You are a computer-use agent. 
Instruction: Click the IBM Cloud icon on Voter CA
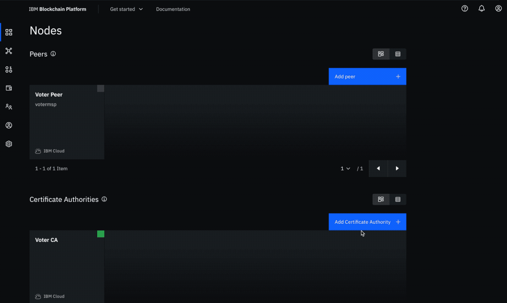(x=38, y=296)
